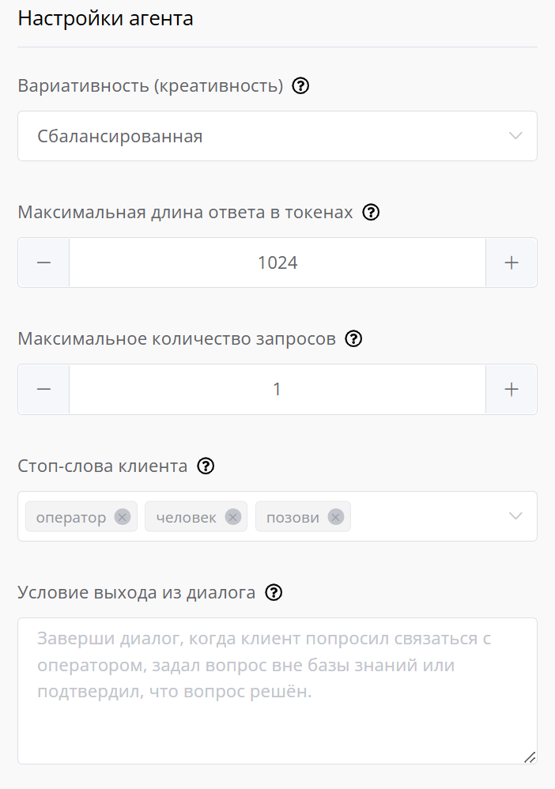Delete the 'человек' stop-word tag
555x789 pixels.
click(x=232, y=517)
